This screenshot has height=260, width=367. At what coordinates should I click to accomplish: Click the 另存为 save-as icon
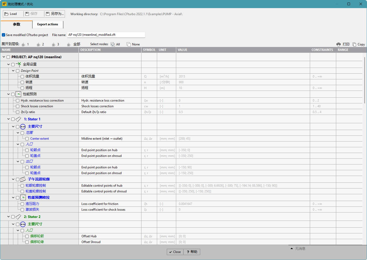tap(48, 14)
